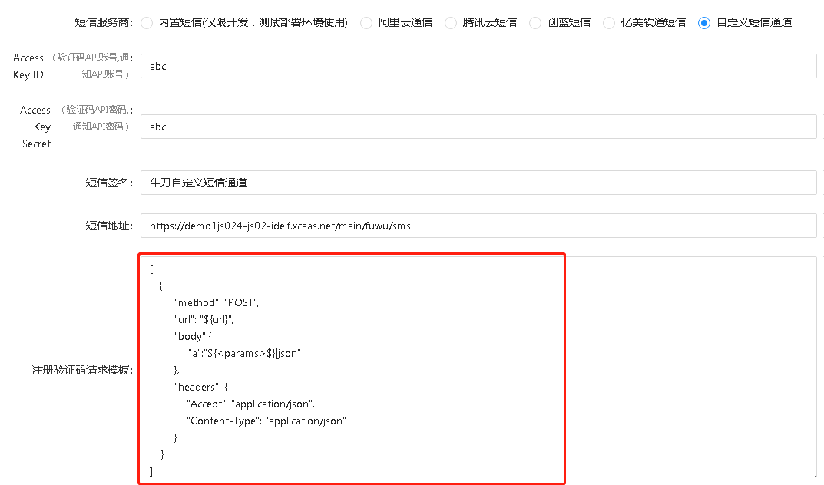Choose 阿里云通信 as SMS provider

[x=366, y=23]
